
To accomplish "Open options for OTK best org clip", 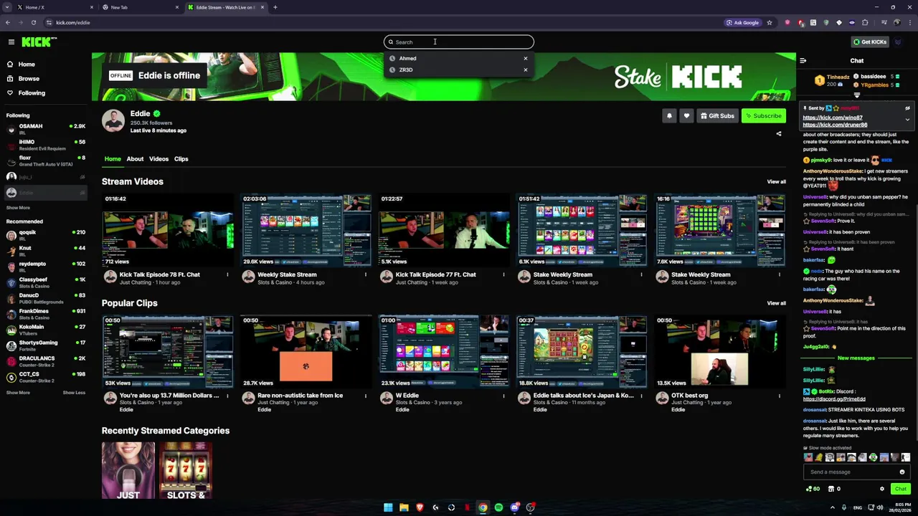I will [x=779, y=396].
